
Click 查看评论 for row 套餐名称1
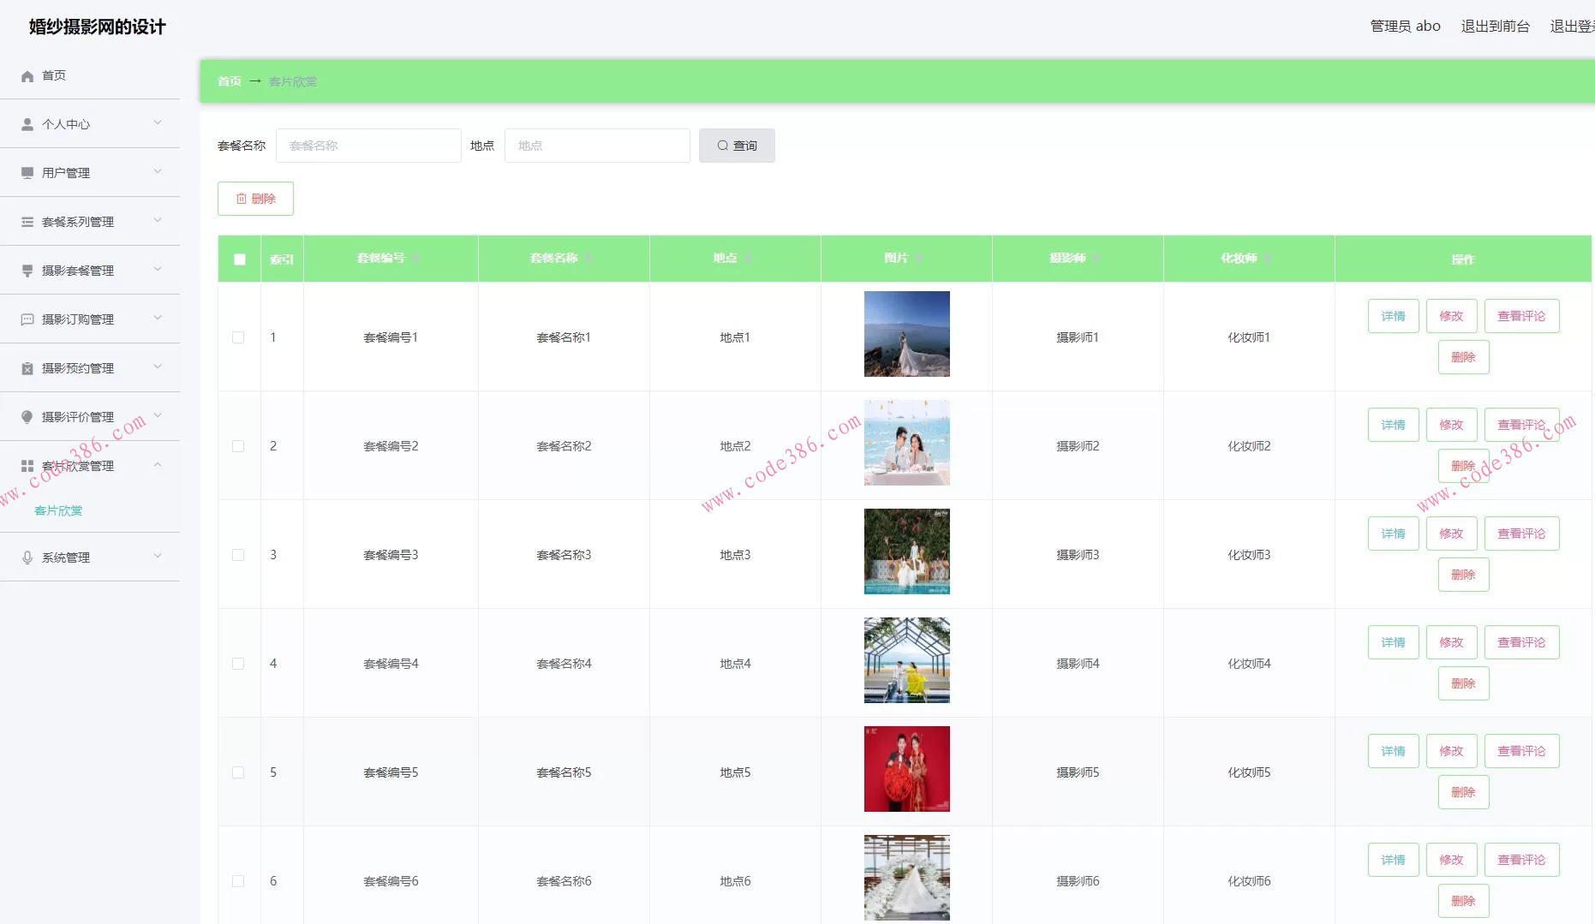pos(1521,316)
